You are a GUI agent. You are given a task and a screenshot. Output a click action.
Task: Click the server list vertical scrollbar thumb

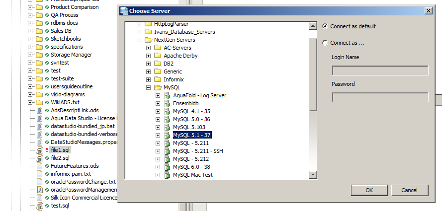[313, 74]
